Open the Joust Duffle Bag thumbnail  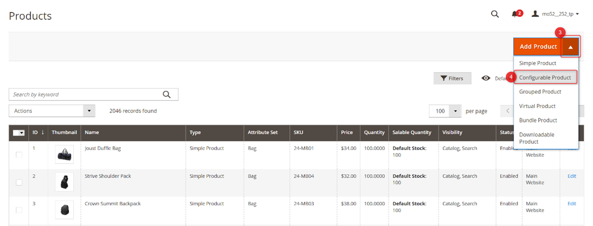64,155
